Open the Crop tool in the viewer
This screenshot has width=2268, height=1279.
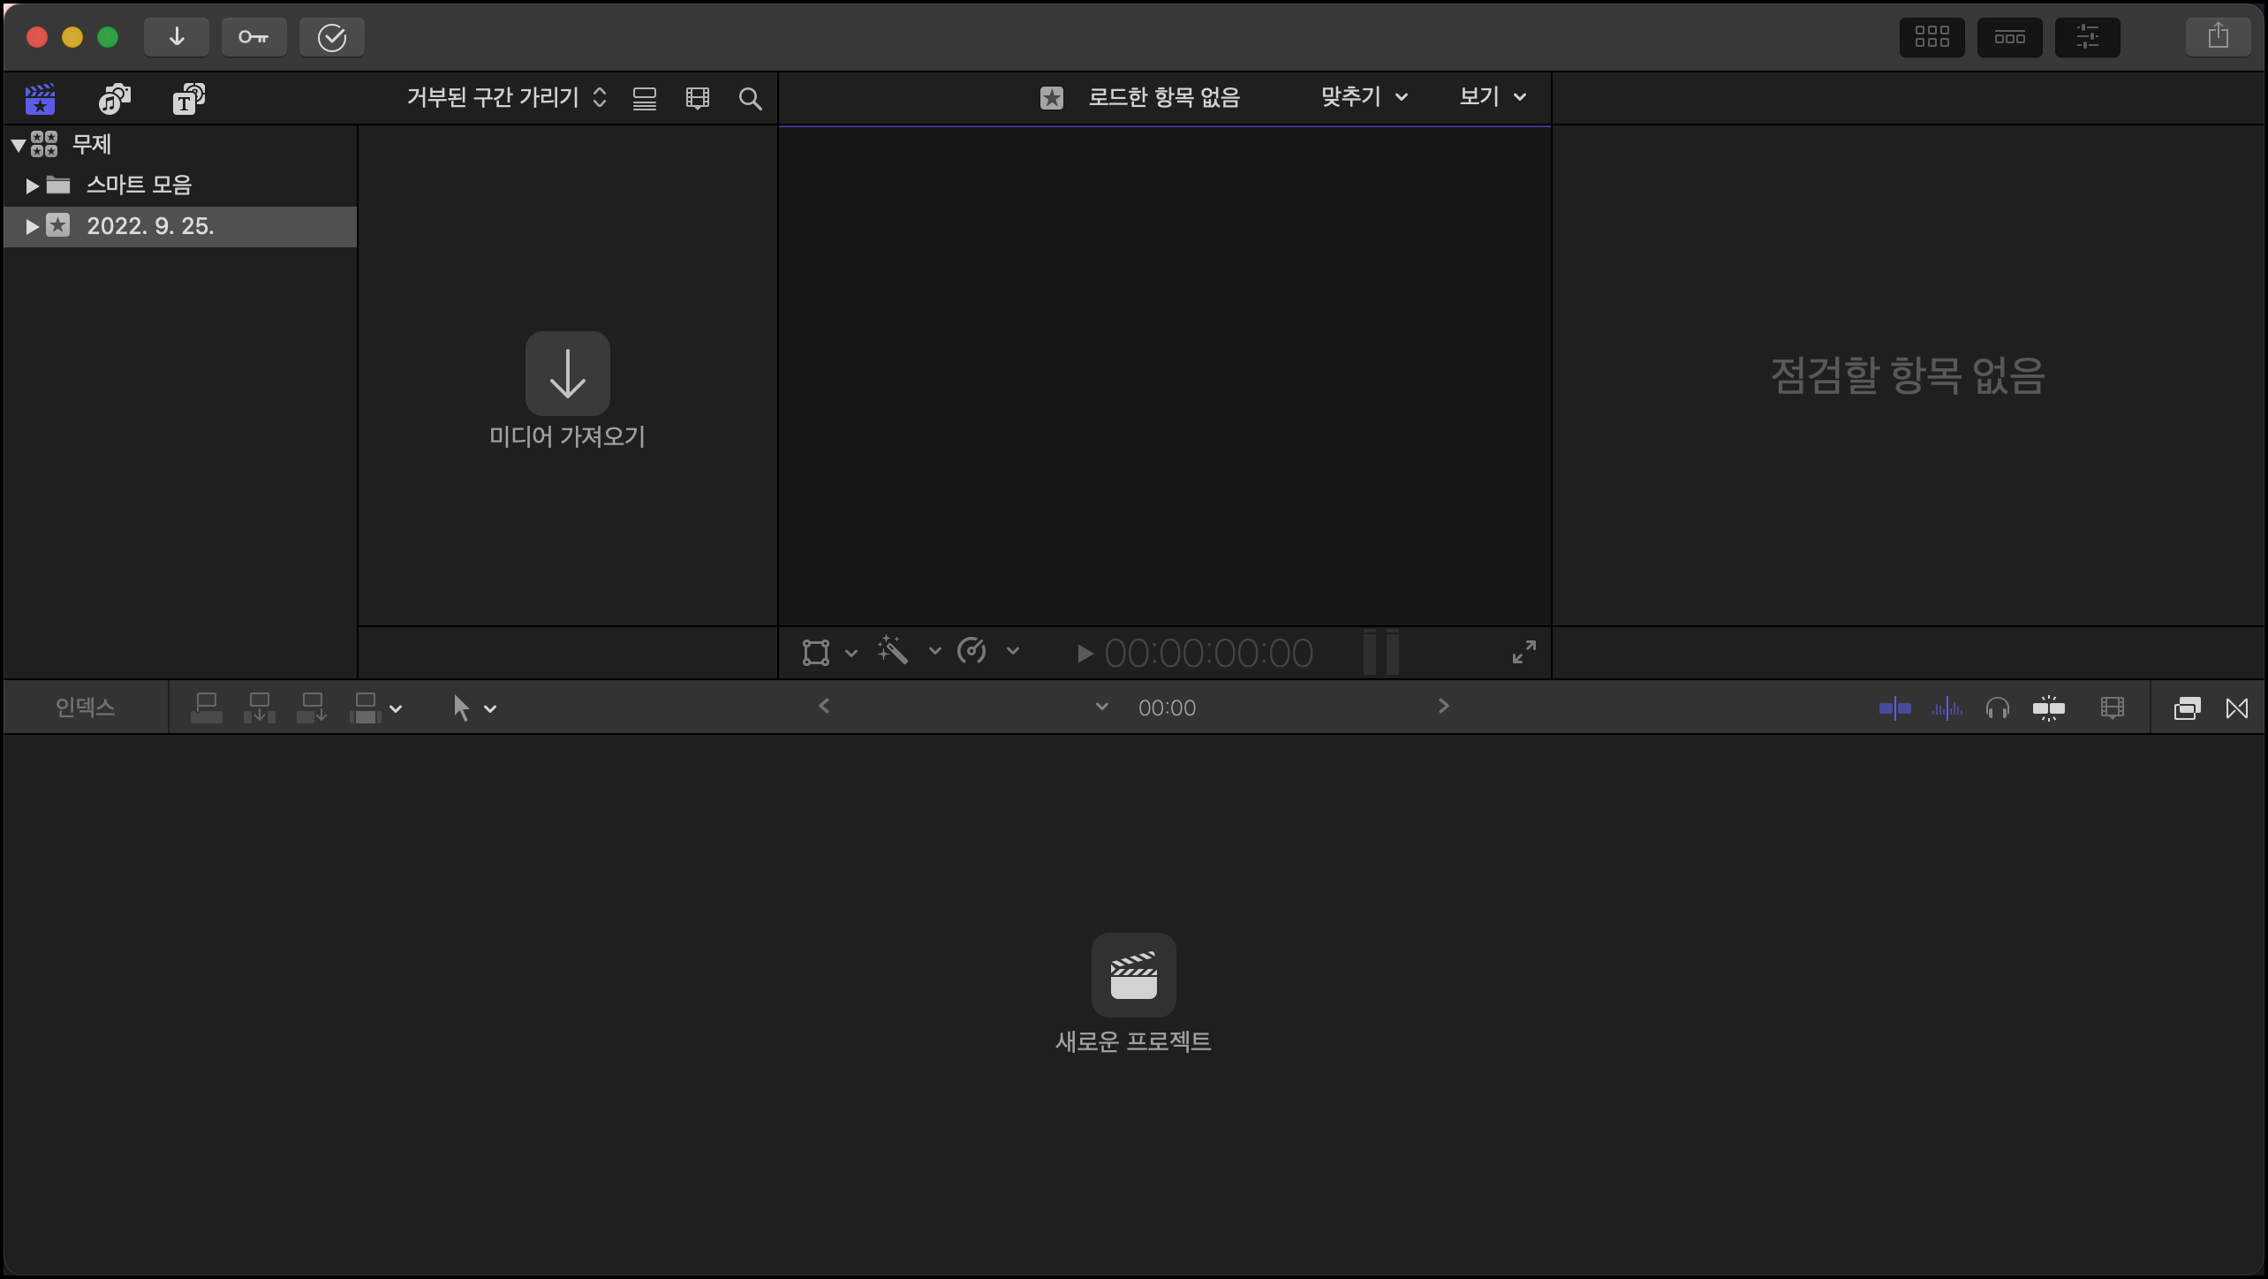click(x=816, y=652)
